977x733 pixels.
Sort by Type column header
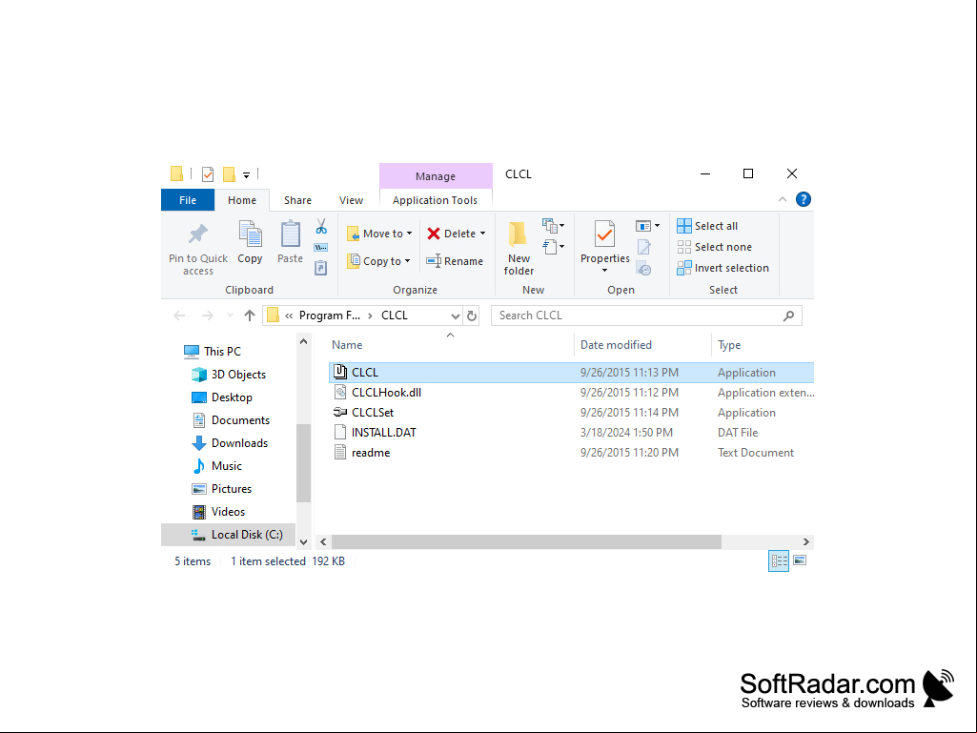[729, 345]
